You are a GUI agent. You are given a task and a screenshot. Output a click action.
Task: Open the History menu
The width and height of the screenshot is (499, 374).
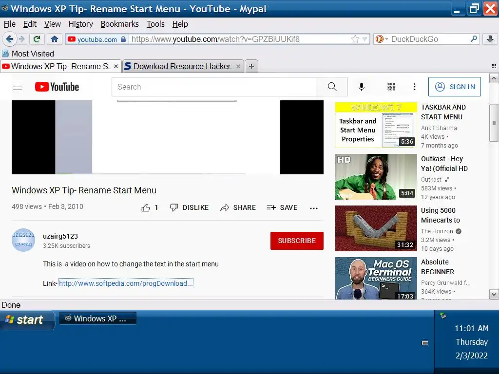click(81, 24)
